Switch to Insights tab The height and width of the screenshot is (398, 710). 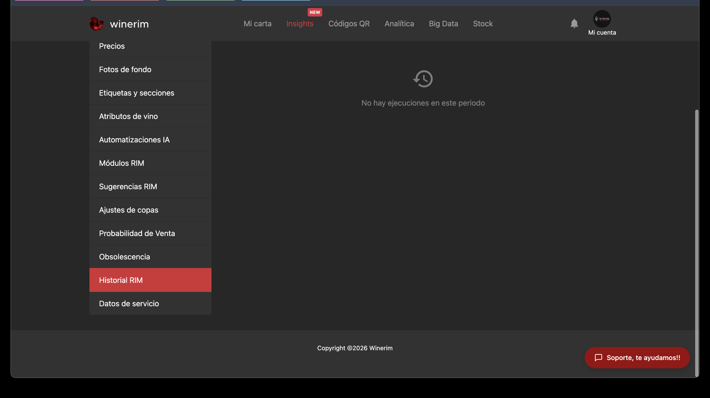coord(300,24)
